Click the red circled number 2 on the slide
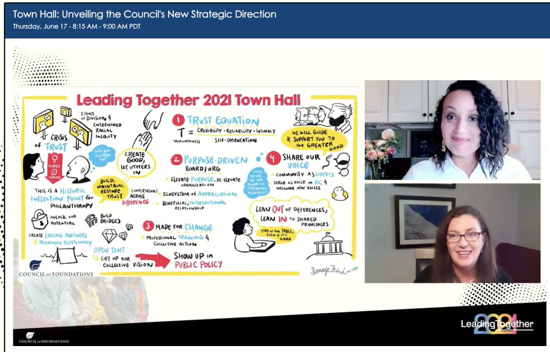This screenshot has height=352, width=550. pos(176,160)
